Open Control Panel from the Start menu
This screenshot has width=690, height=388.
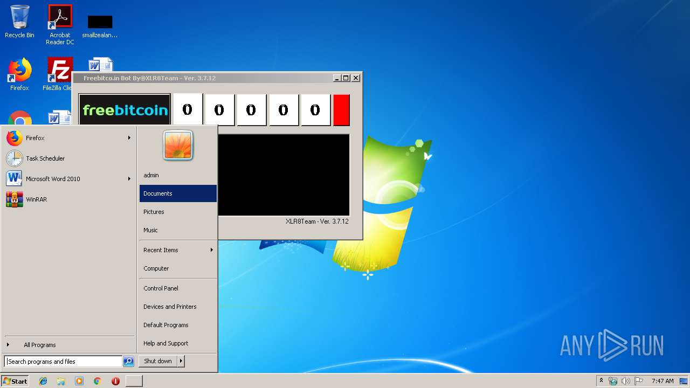tap(178, 288)
